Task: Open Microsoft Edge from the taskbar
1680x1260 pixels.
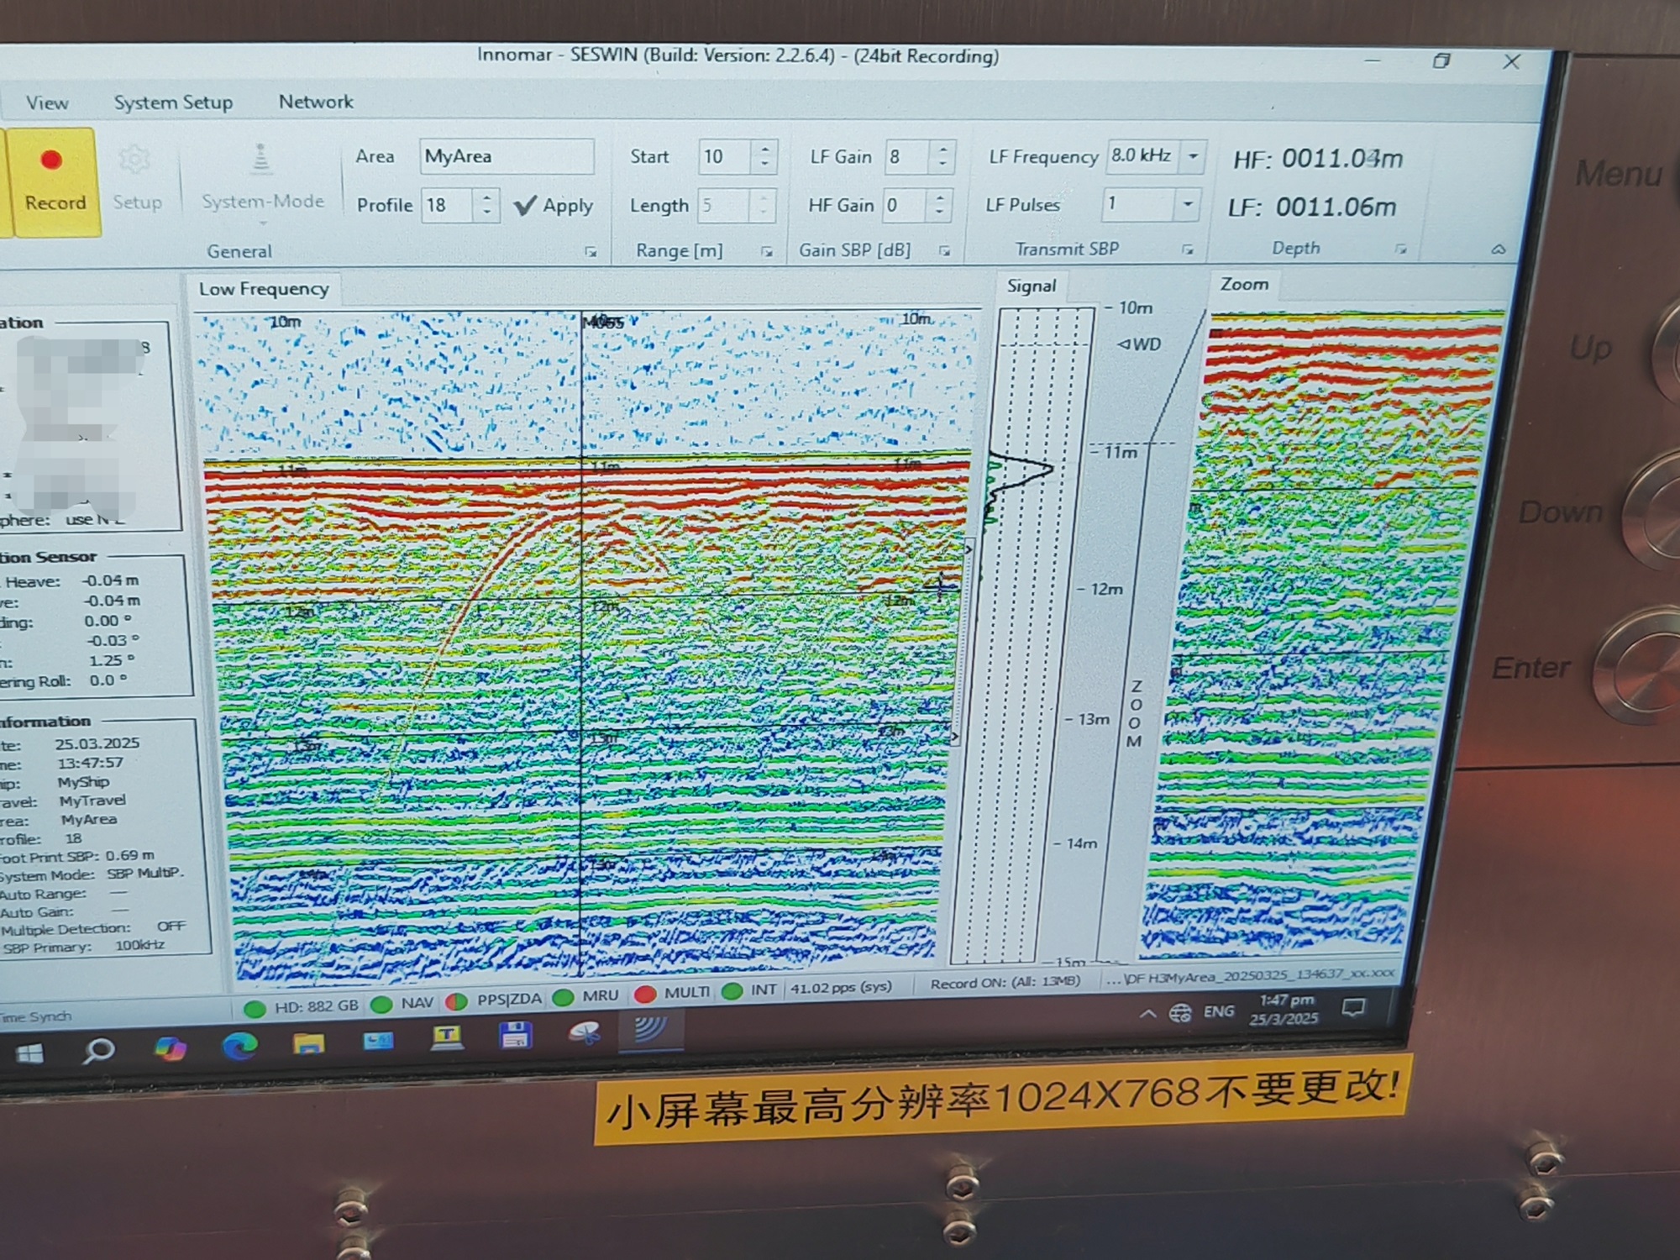Action: point(240,1046)
